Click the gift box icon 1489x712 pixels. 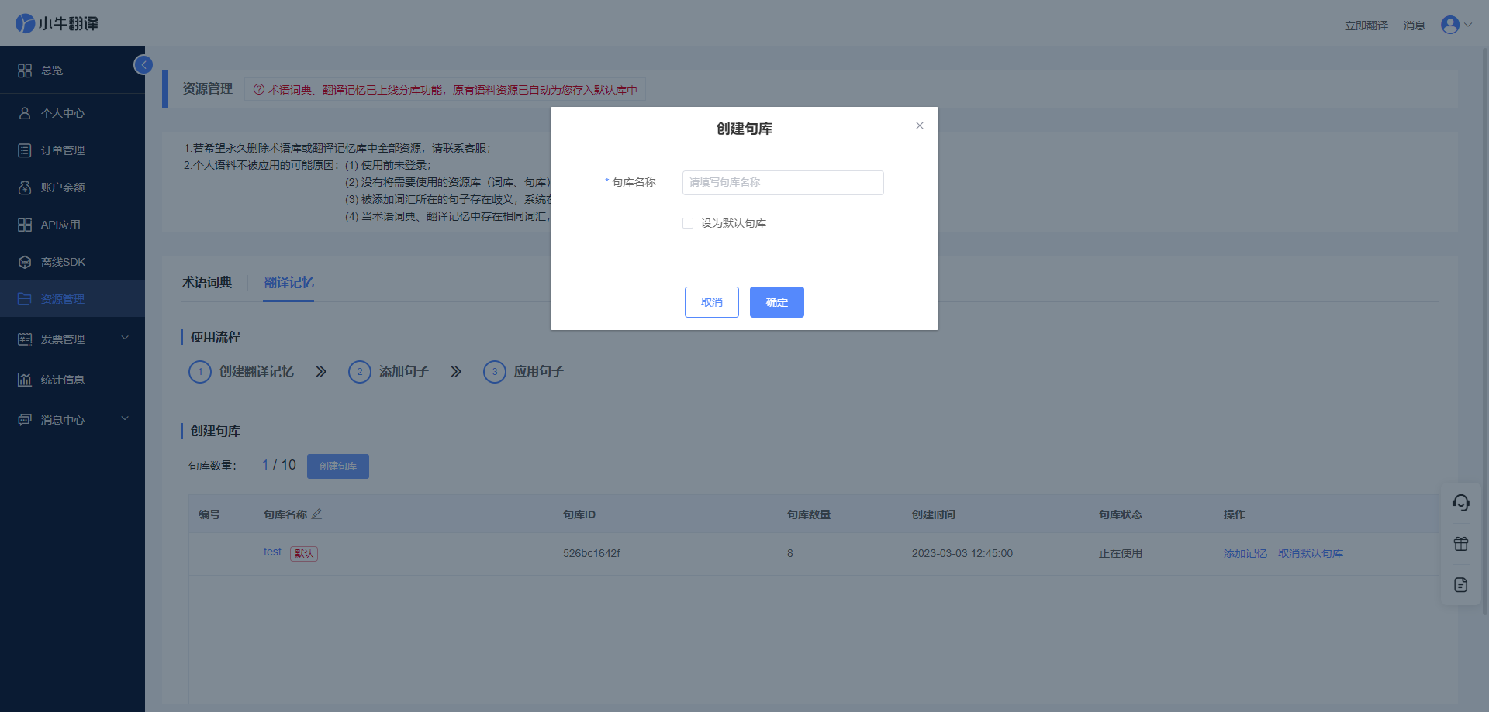click(x=1461, y=544)
